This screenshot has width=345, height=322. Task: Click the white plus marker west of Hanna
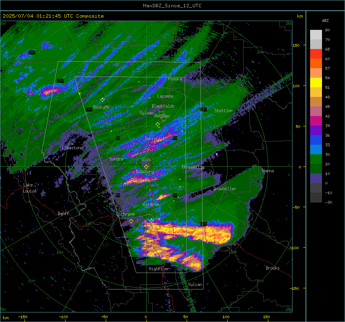217,154
